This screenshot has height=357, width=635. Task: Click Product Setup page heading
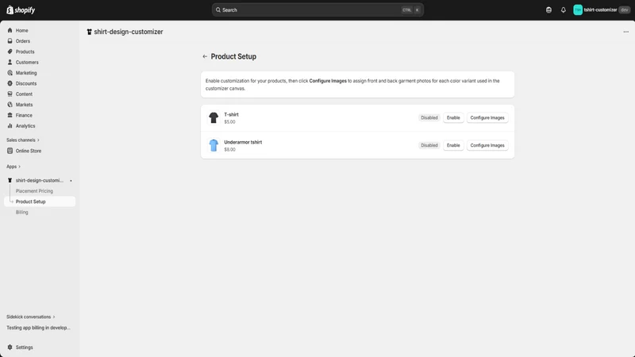point(233,56)
